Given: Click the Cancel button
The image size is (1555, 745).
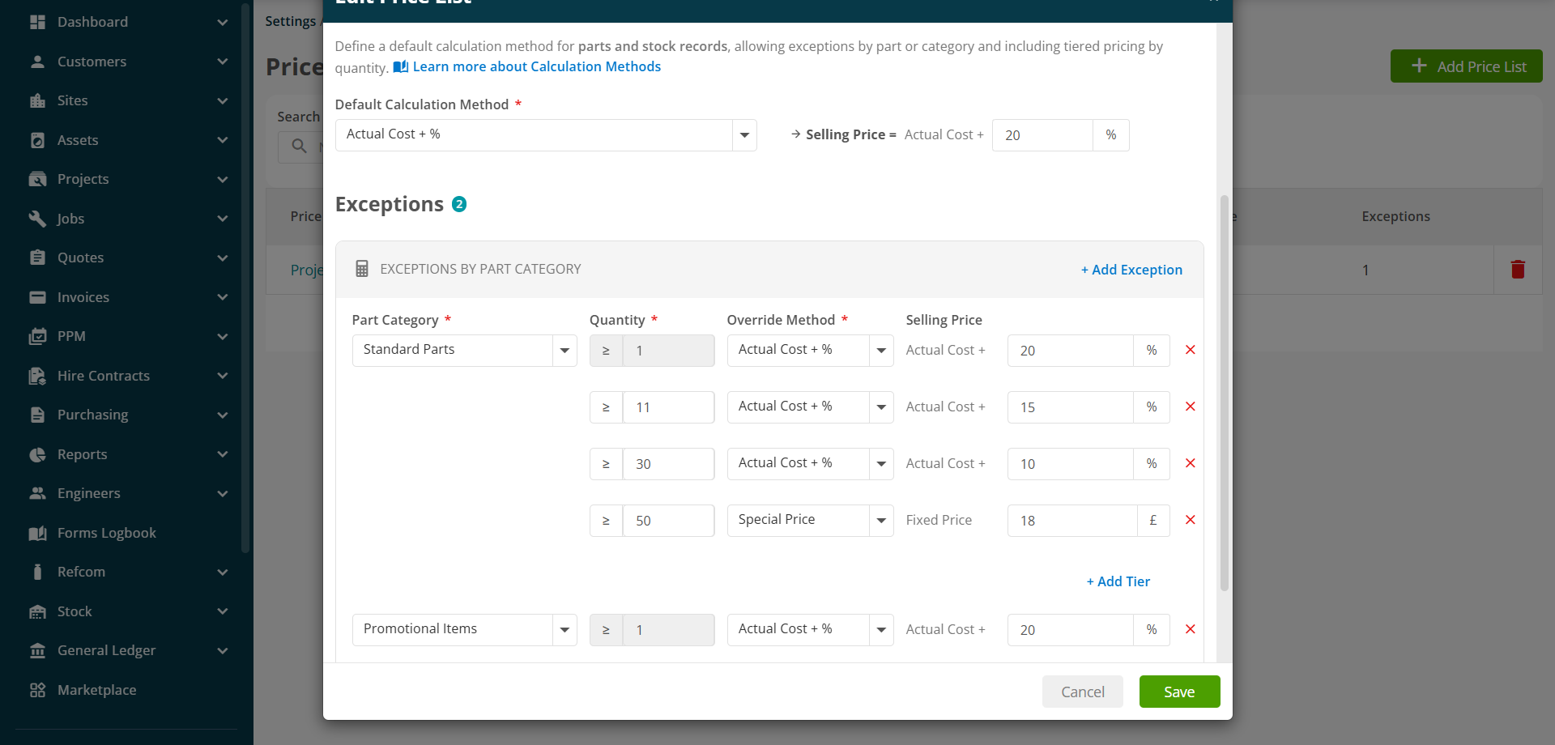Looking at the screenshot, I should (x=1082, y=692).
